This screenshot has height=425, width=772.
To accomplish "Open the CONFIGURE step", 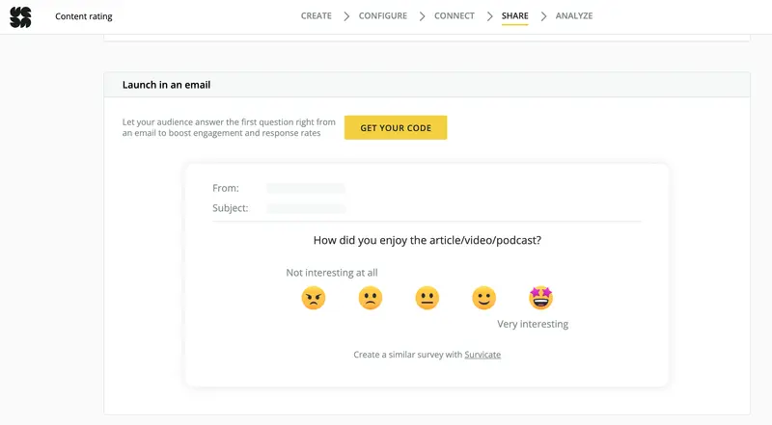I will coord(382,15).
